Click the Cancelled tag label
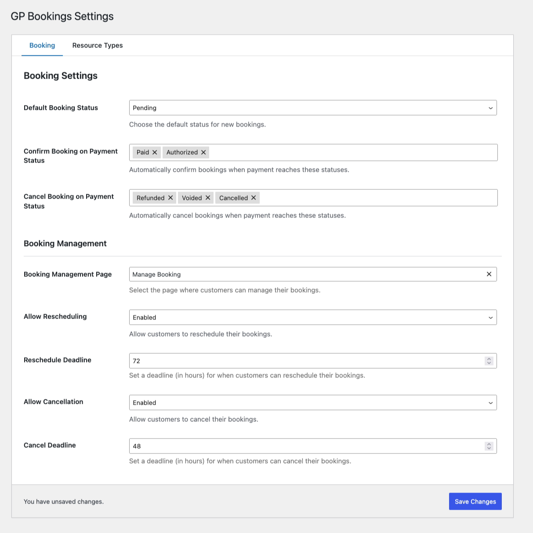The image size is (533, 533). coord(233,198)
